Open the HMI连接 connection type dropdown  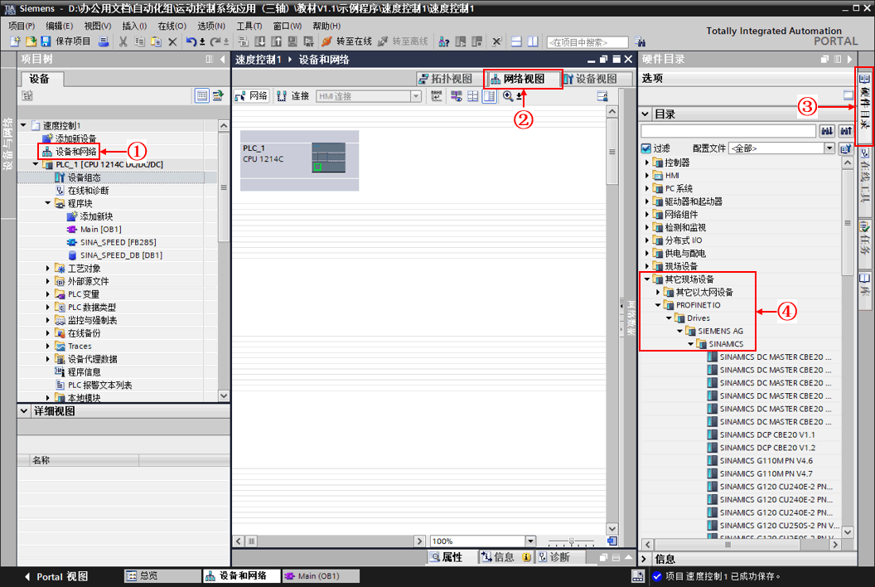[x=416, y=96]
